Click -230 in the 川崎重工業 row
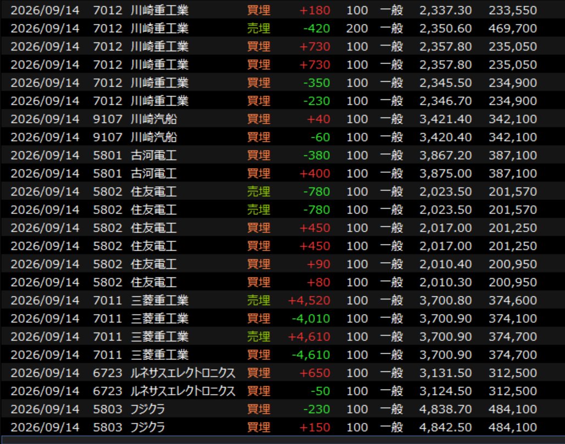The width and height of the screenshot is (565, 444). pyautogui.click(x=317, y=101)
